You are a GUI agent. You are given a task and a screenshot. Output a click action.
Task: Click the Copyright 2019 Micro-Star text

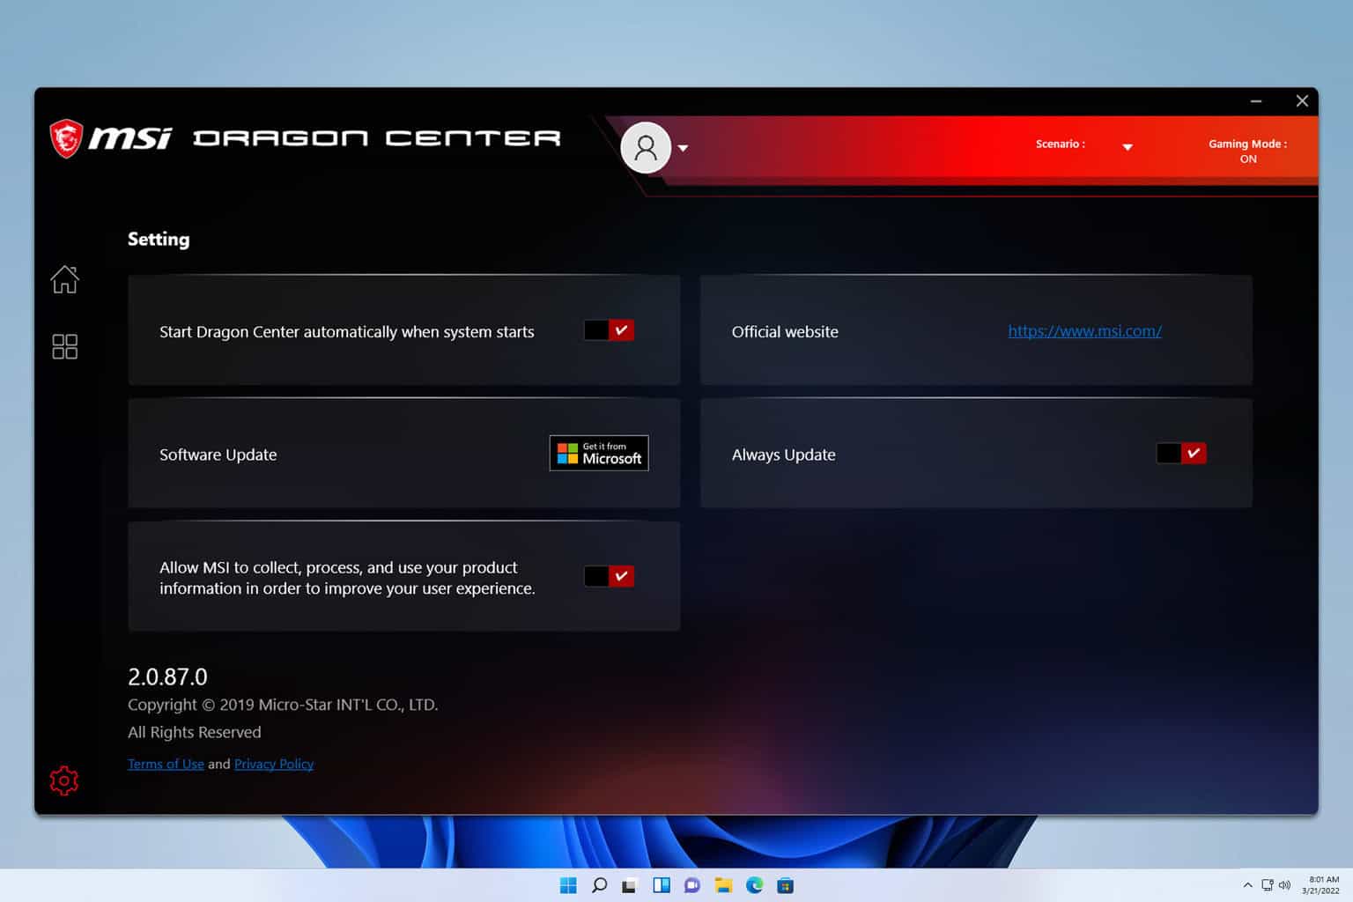pos(283,705)
